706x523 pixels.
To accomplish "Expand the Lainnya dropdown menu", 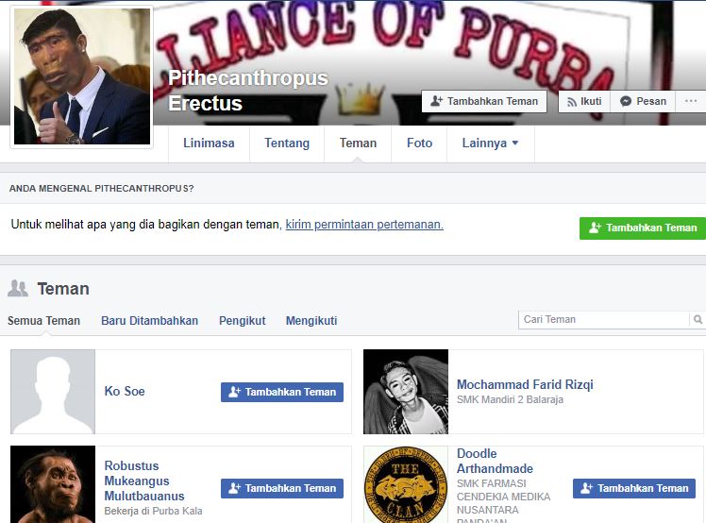I will click(490, 143).
